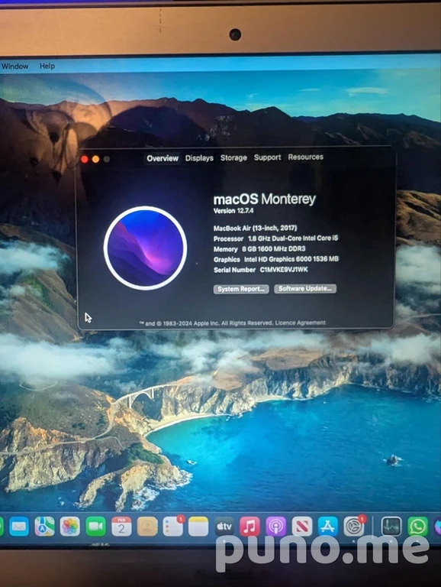Click the System Report button
Viewport: 441px width, 587px height.
[241, 289]
